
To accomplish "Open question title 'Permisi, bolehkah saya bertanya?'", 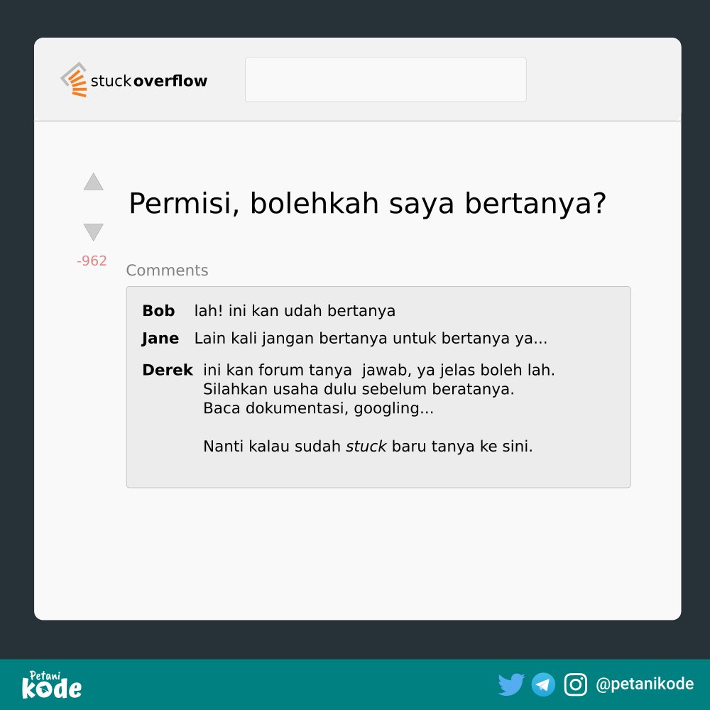I will pos(367,203).
